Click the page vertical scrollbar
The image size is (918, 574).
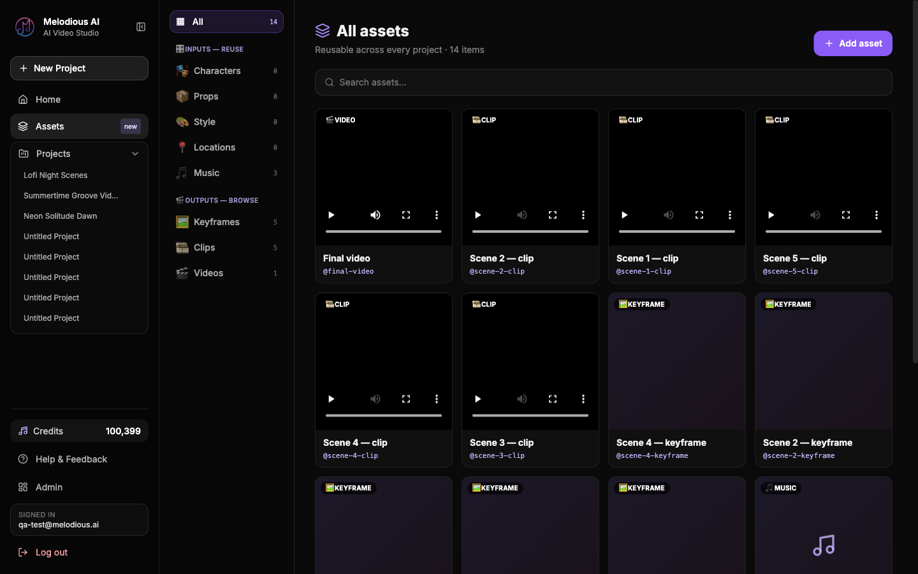coord(915,182)
